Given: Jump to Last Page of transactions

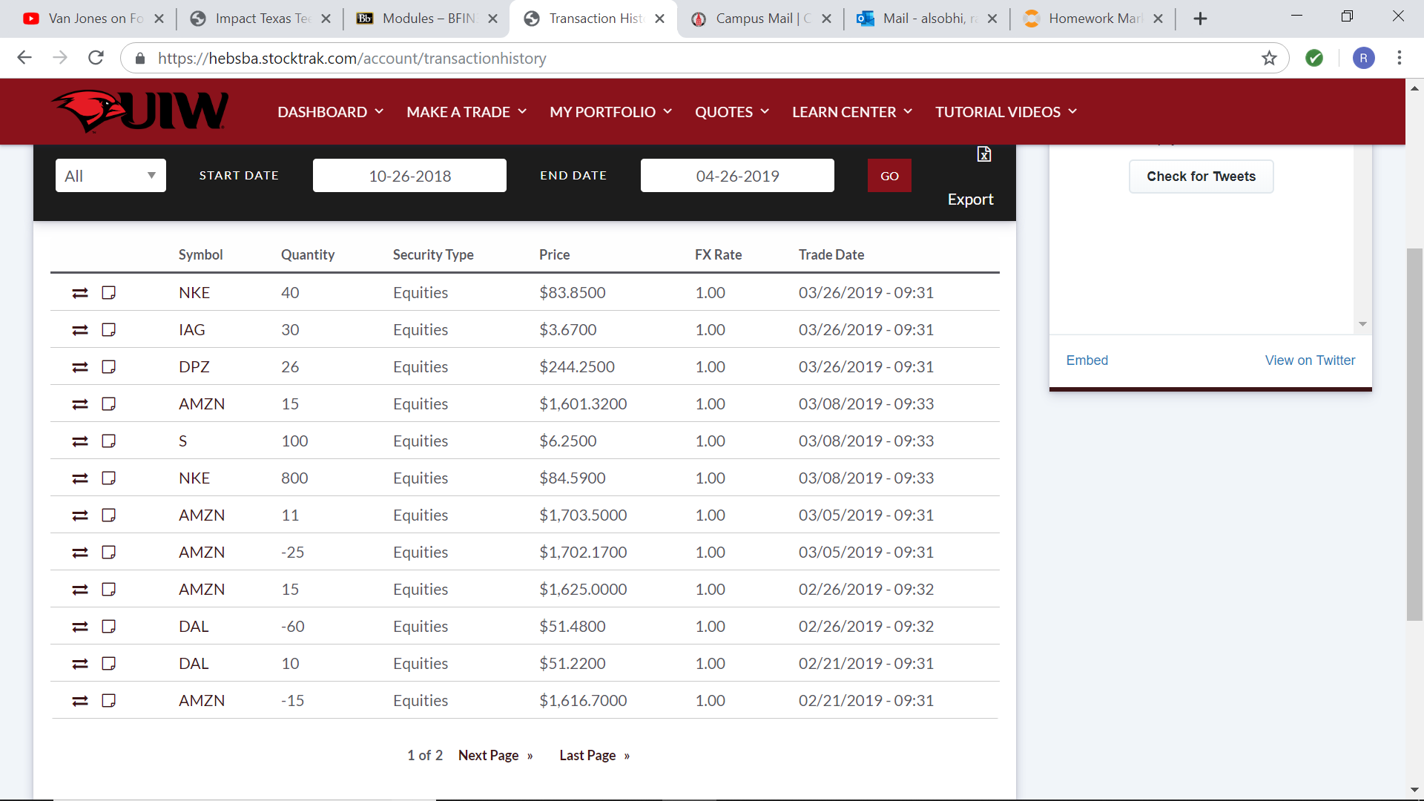Looking at the screenshot, I should [x=595, y=755].
